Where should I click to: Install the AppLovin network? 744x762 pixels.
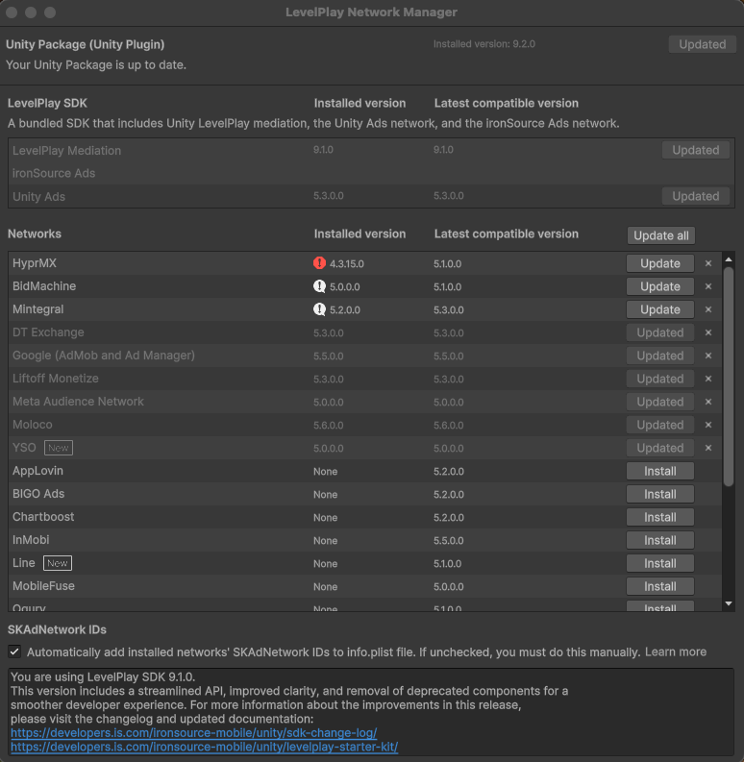(x=659, y=471)
